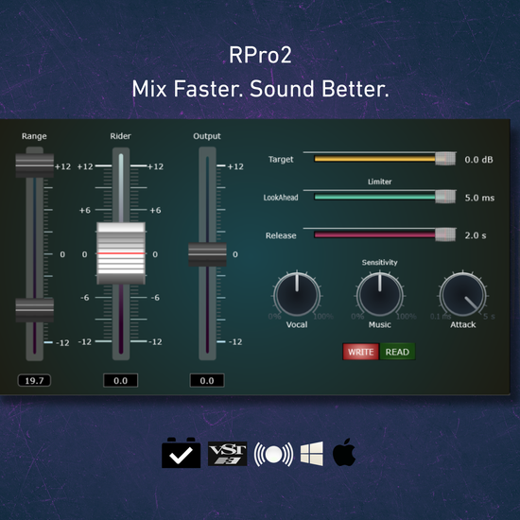
Task: Click the Output value field below fader
Action: 207,380
